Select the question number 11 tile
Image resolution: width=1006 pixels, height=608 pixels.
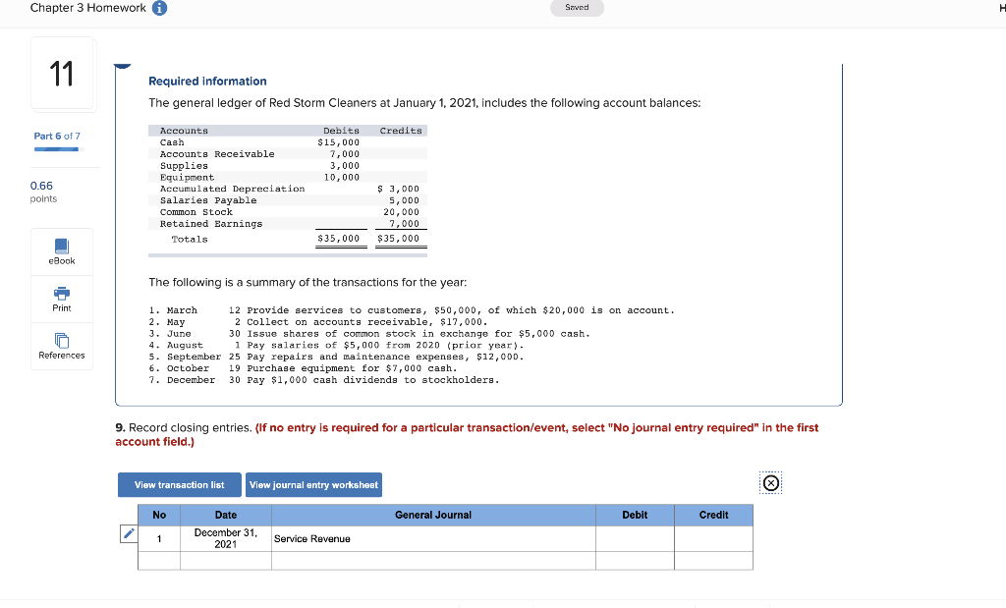pos(62,73)
